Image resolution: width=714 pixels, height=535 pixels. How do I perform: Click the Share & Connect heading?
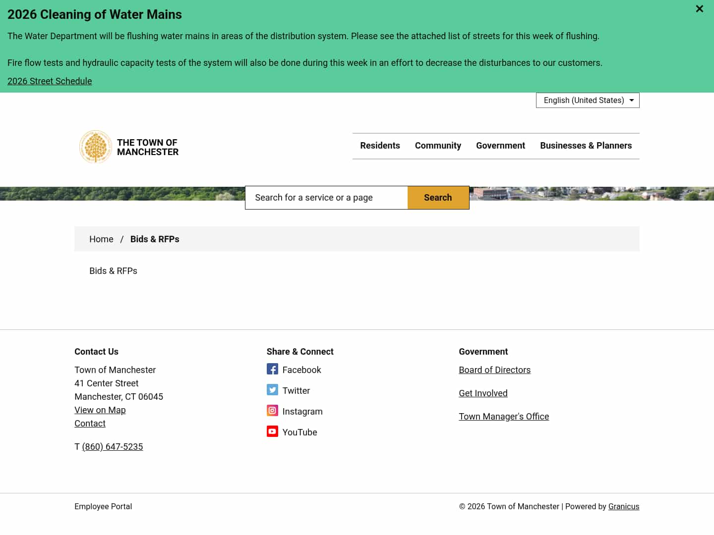click(x=300, y=352)
